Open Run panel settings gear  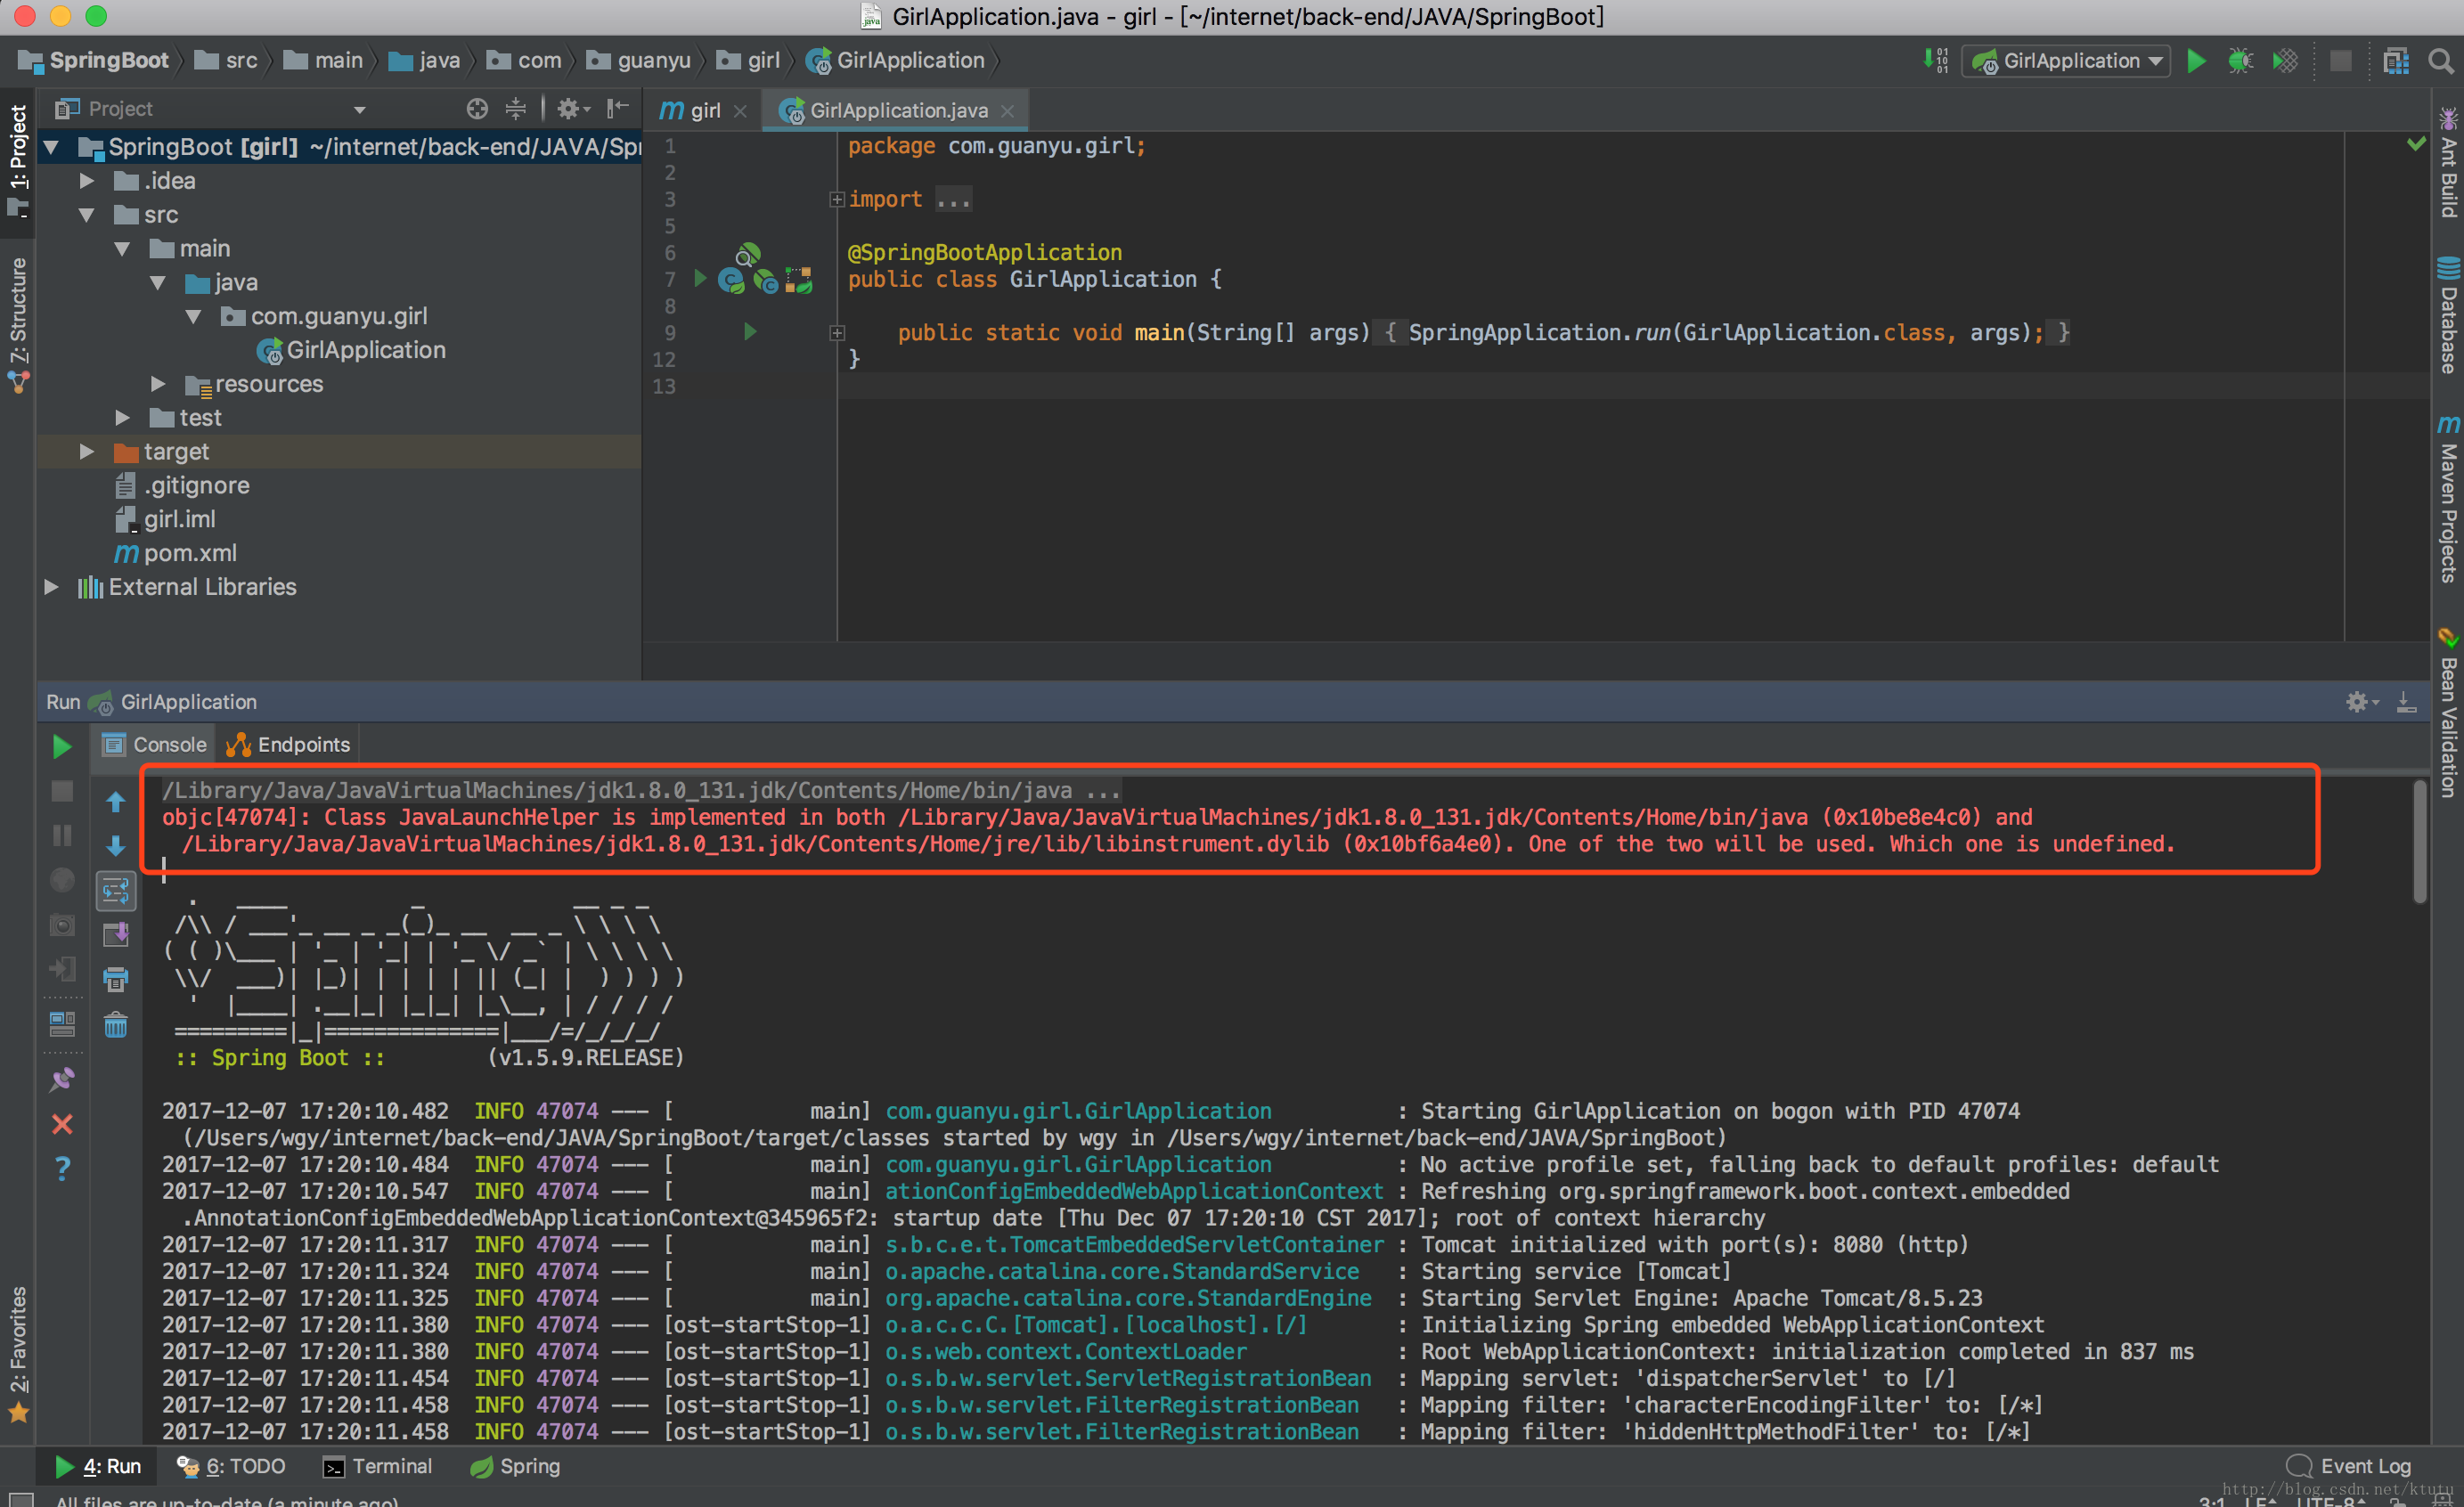2361,702
